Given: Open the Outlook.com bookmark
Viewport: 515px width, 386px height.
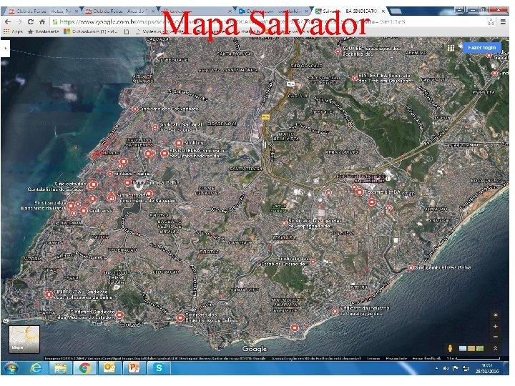Looking at the screenshot, I should (91, 31).
